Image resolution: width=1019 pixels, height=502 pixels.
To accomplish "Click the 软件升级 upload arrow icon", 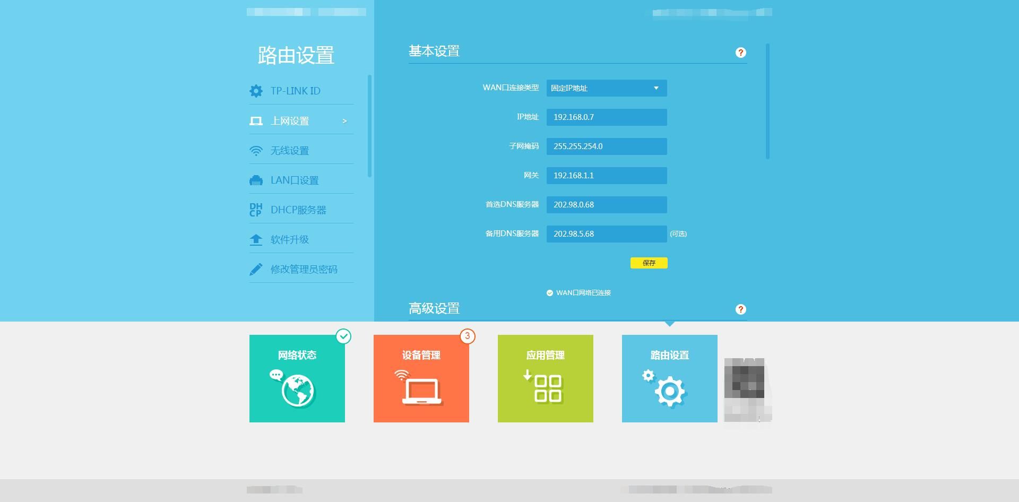I will (256, 240).
